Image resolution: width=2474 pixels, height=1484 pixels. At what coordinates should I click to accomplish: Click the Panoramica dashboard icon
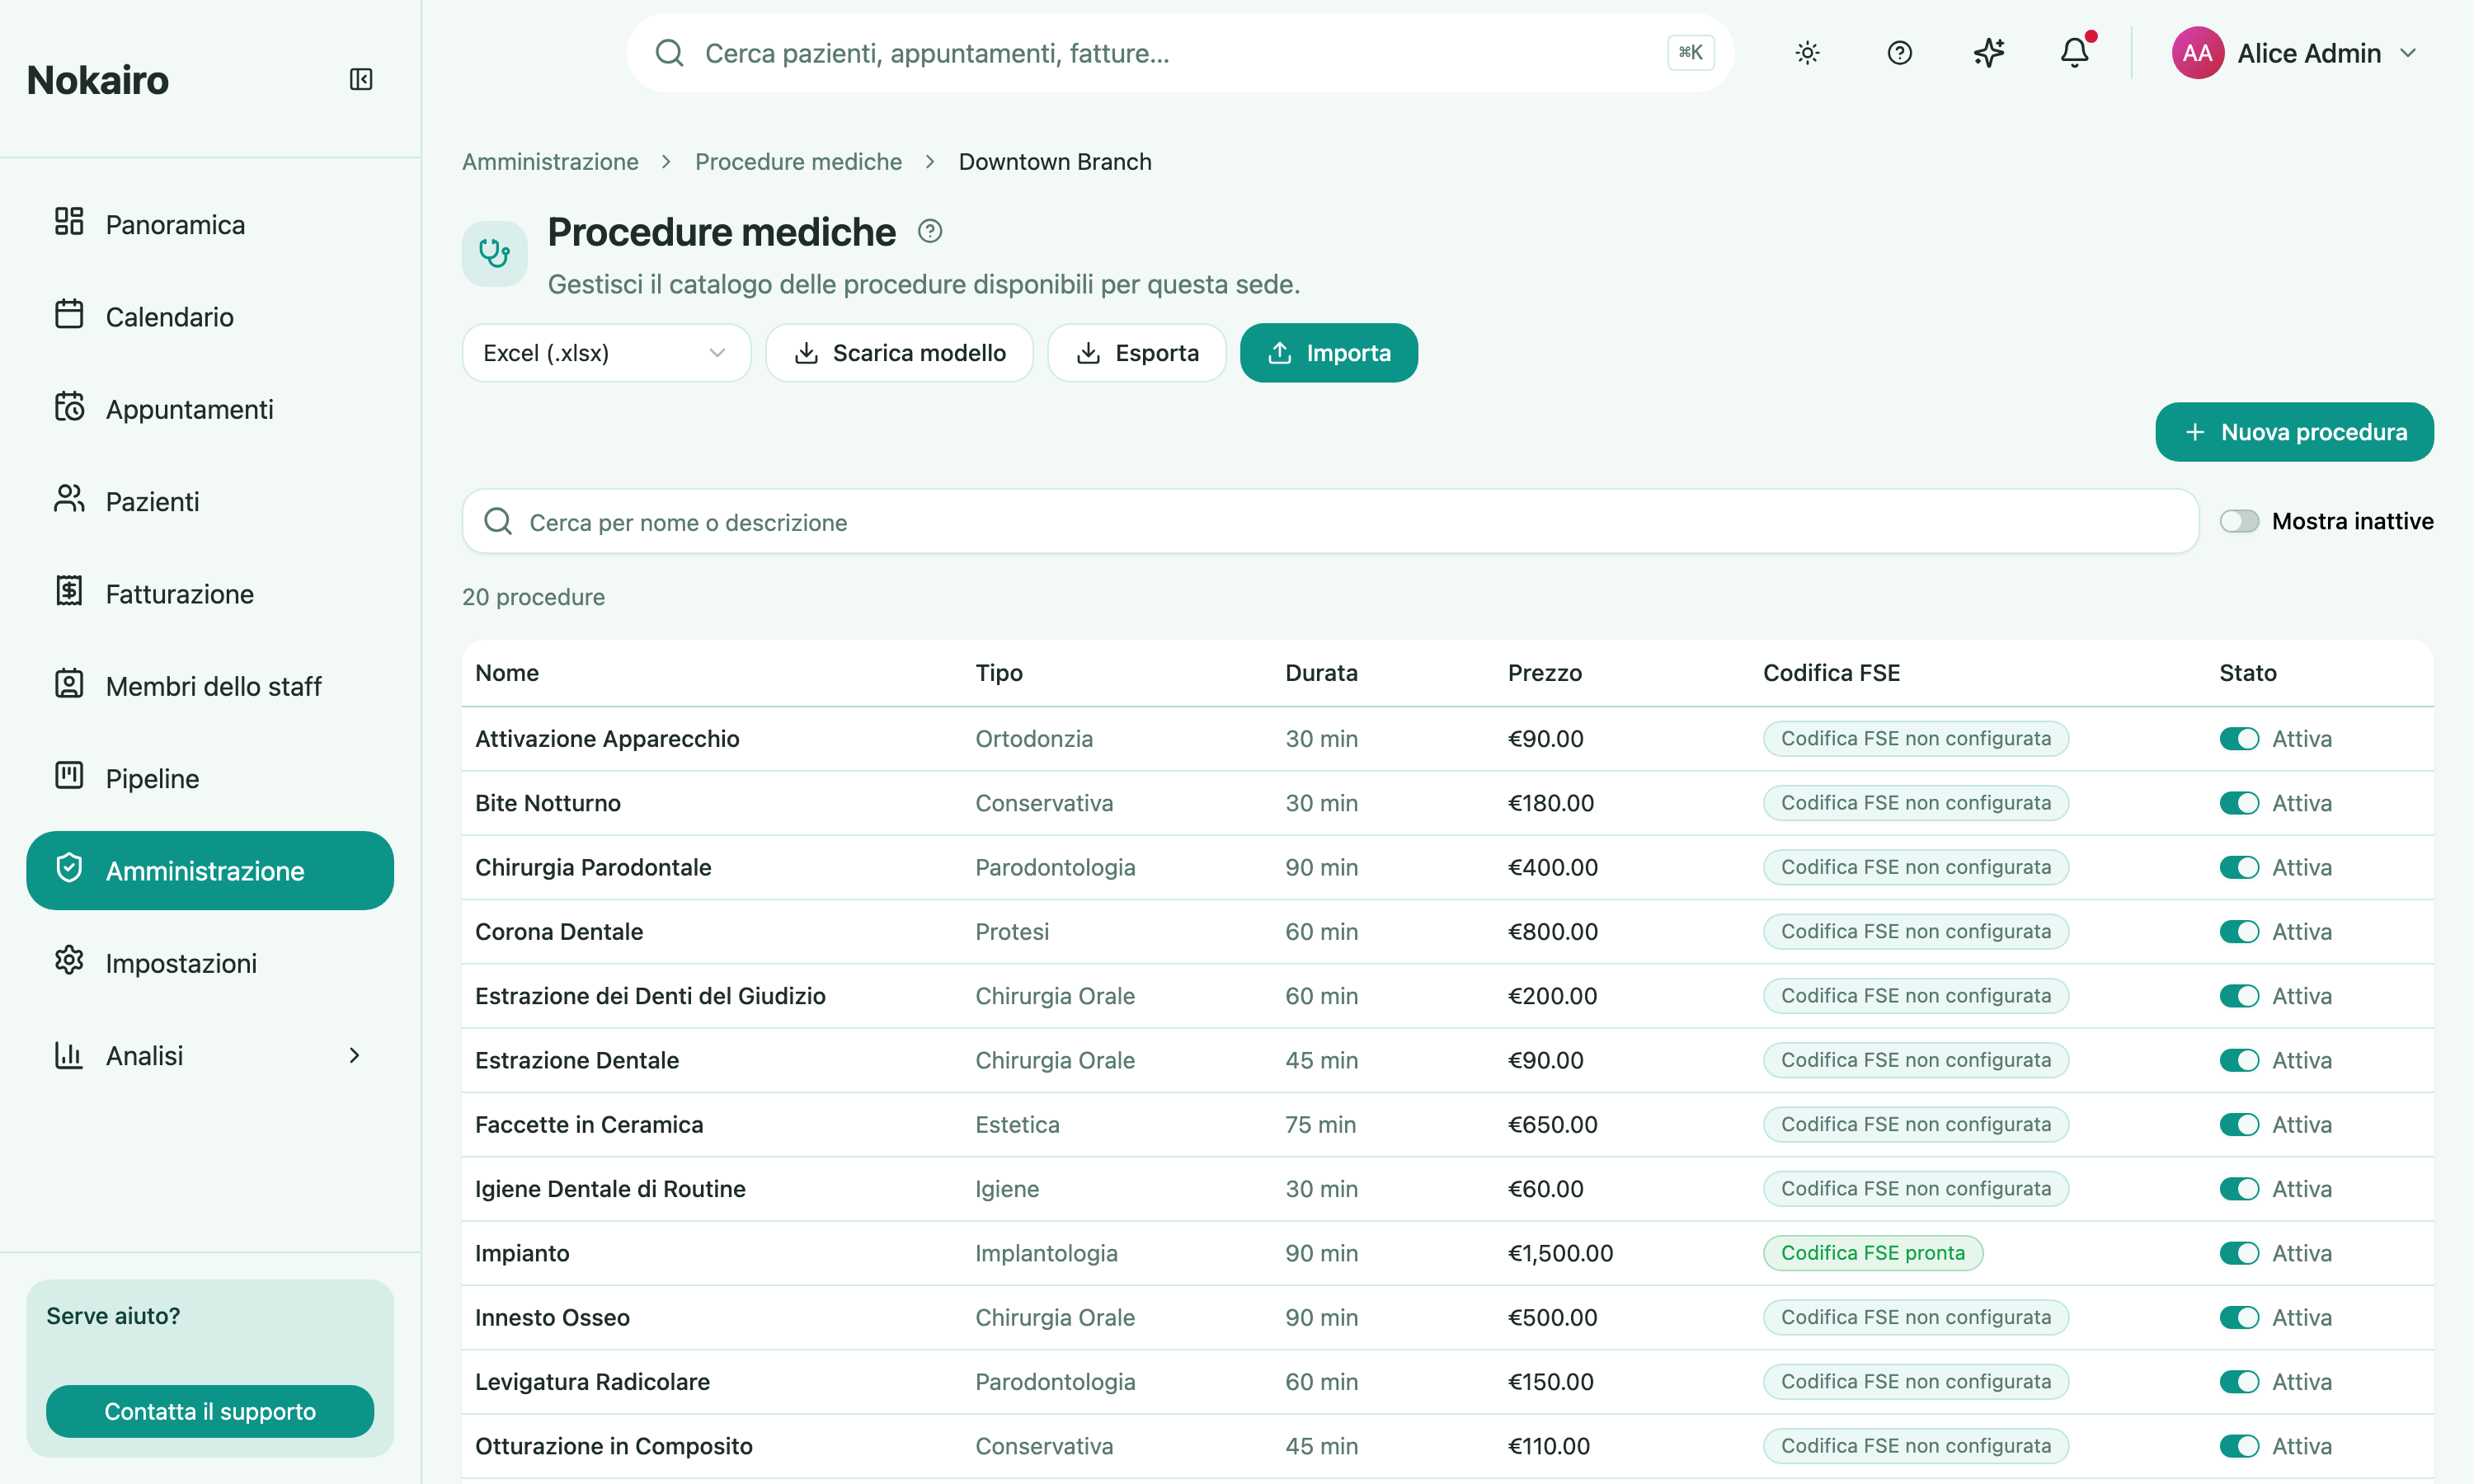click(x=69, y=221)
